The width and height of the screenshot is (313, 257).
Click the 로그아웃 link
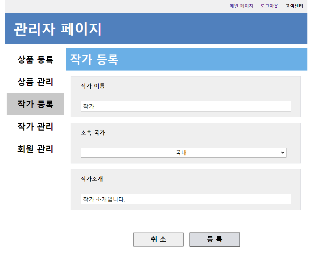pos(269,6)
